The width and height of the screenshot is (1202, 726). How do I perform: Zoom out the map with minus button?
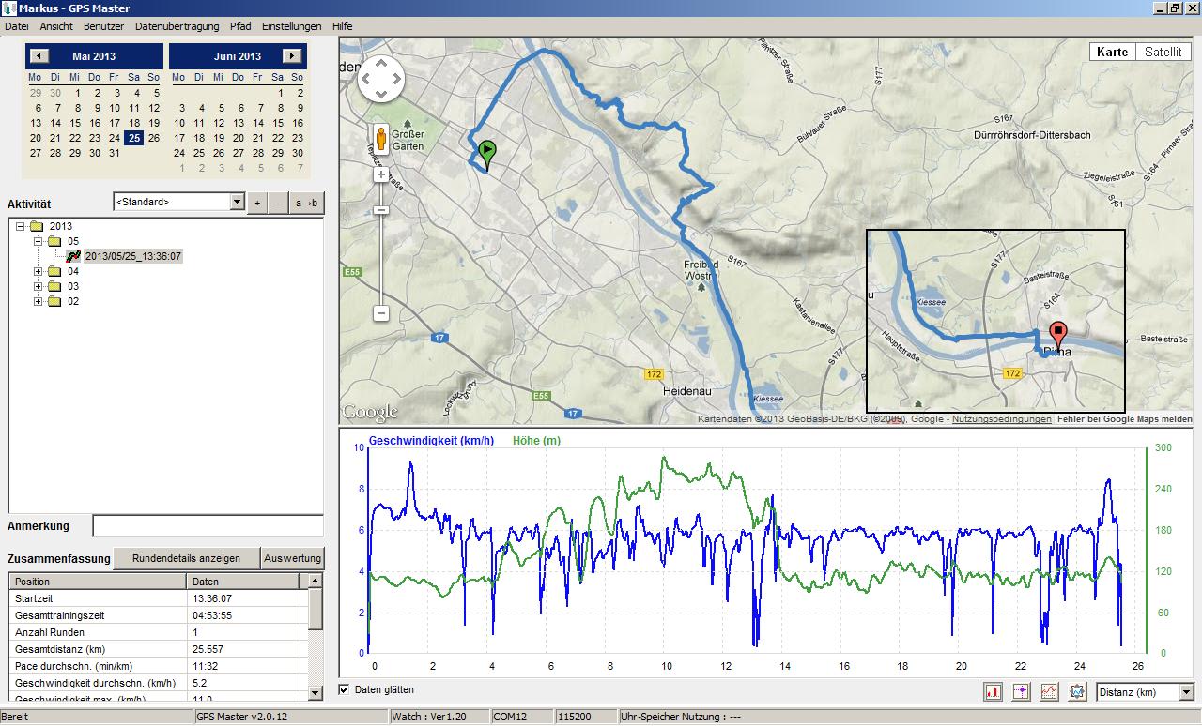(x=380, y=313)
